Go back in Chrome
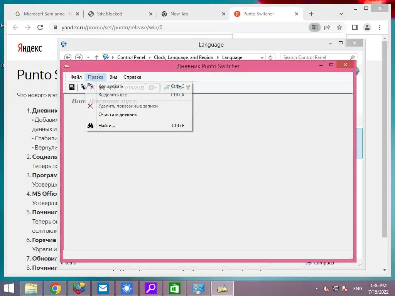Image resolution: width=395 pixels, height=296 pixels. 15,27
